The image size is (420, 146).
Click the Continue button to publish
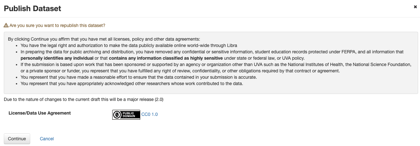[x=17, y=139]
